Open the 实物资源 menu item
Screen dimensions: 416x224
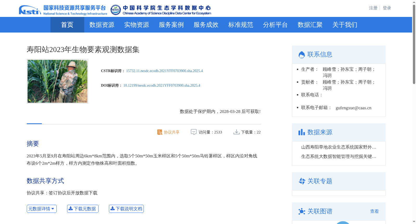coord(136,25)
